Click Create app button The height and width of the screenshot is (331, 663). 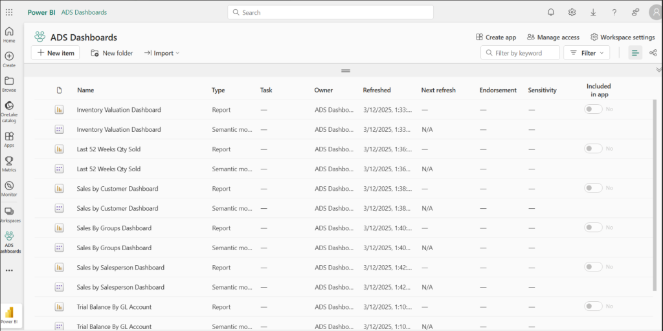[496, 37]
